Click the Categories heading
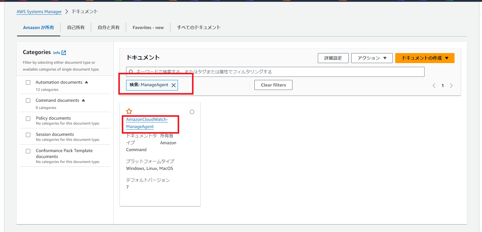 pos(37,52)
